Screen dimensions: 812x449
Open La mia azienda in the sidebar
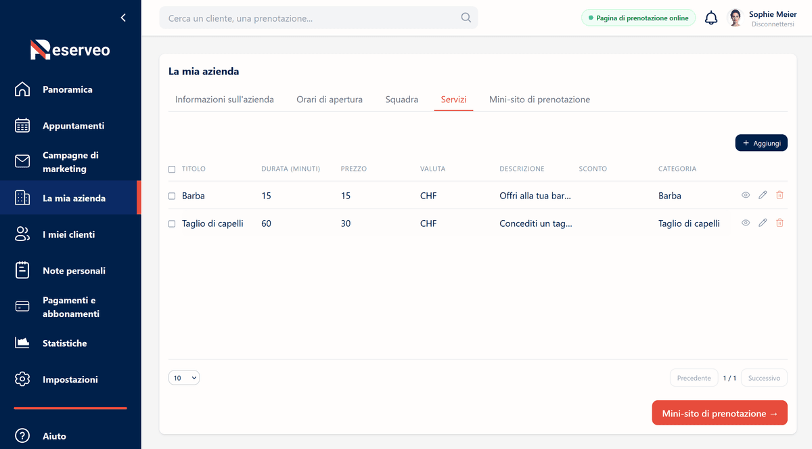pyautogui.click(x=70, y=198)
